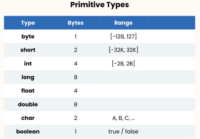Click the double type cell
This screenshot has width=200, height=139.
(28, 104)
